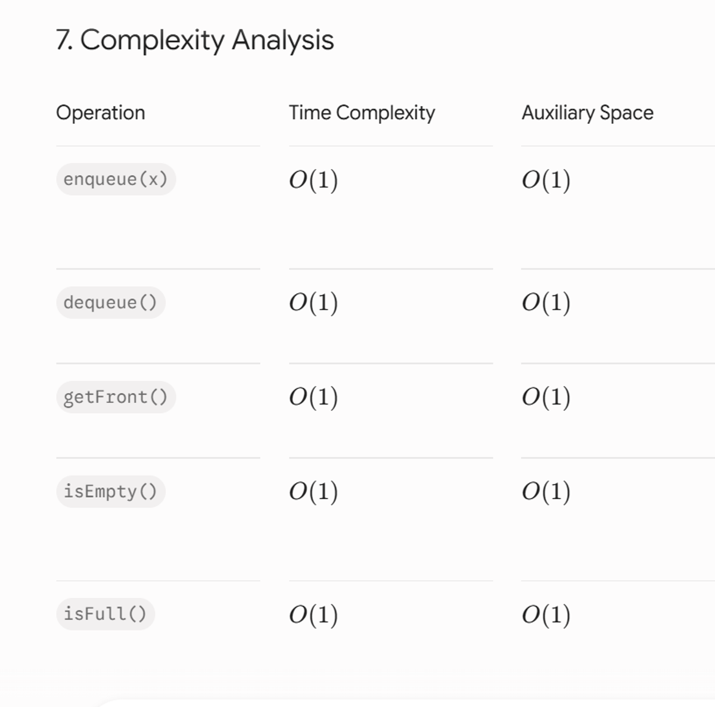Screen dimensions: 715x707
Task: Click the enqueue(x) code chip
Action: coord(116,179)
